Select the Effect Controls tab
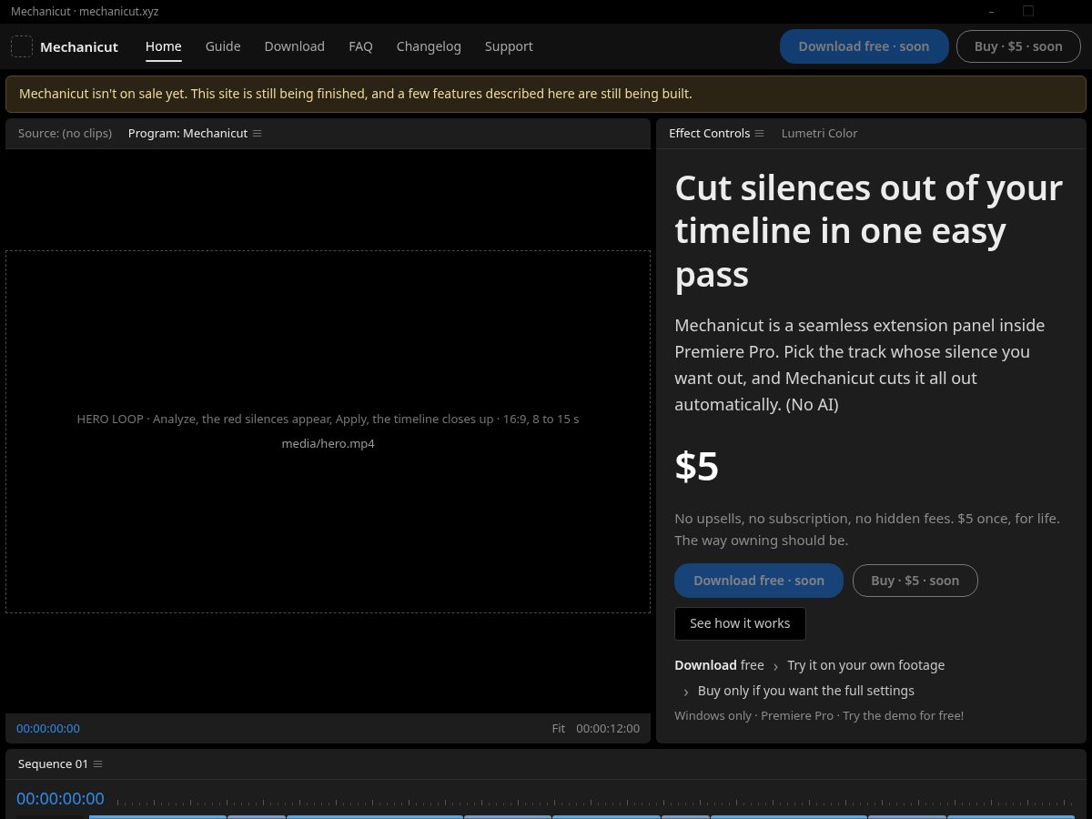This screenshot has width=1092, height=819. [710, 133]
